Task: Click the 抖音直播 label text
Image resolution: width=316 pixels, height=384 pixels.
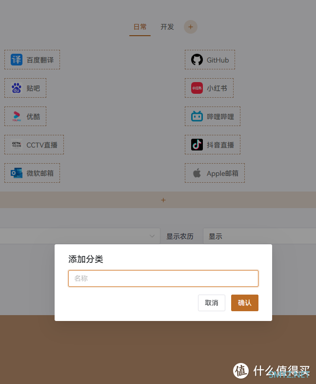Action: 220,145
